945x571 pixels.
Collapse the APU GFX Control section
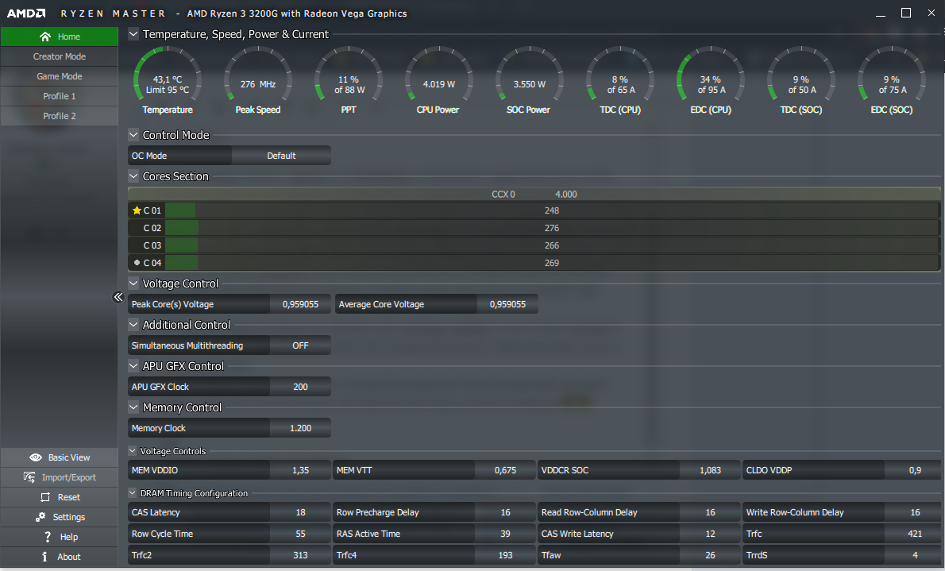click(x=133, y=366)
